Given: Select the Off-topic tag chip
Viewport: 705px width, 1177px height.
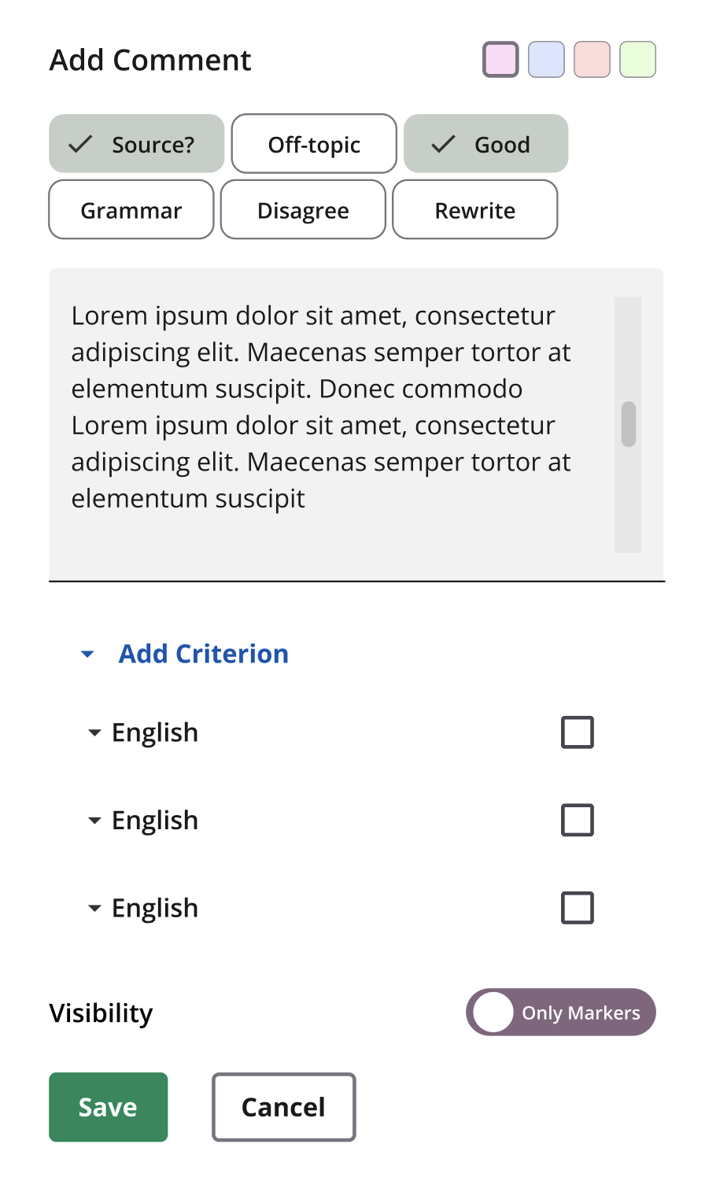Looking at the screenshot, I should (x=314, y=144).
